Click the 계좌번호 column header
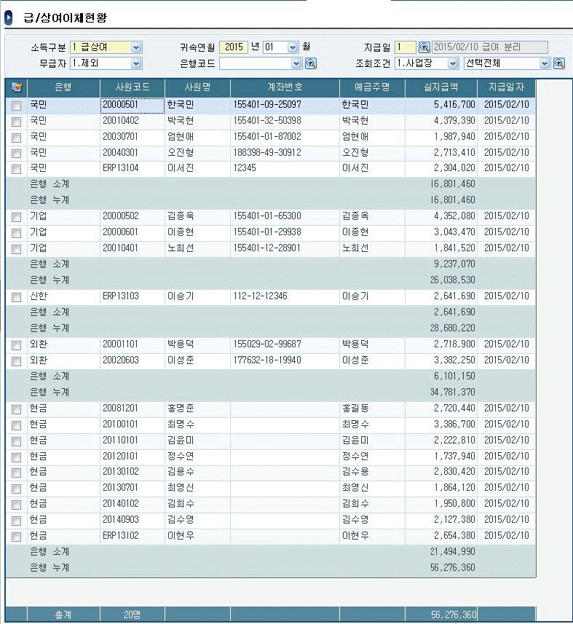573x624 pixels. 285,88
